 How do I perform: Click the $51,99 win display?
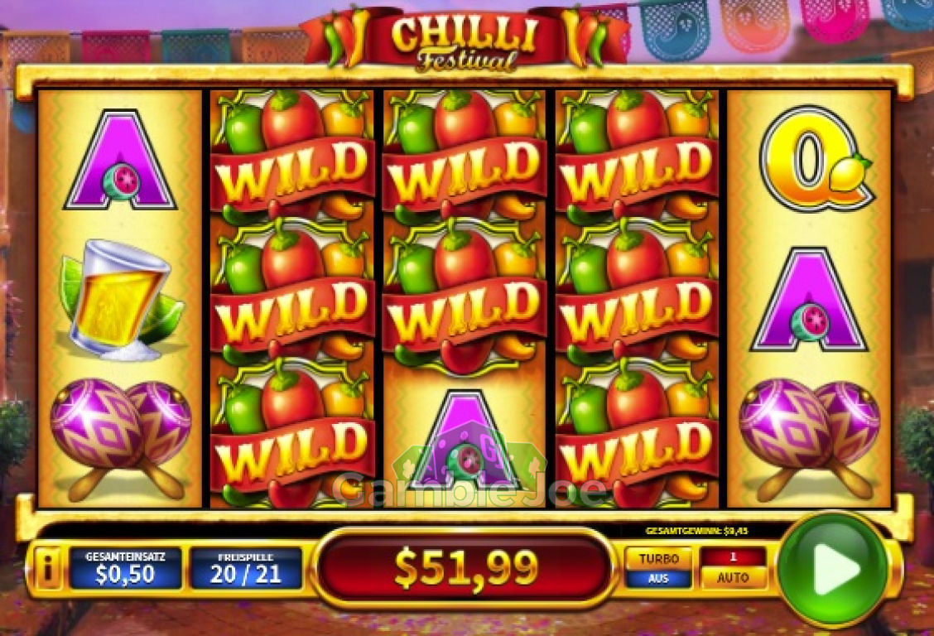click(x=465, y=567)
